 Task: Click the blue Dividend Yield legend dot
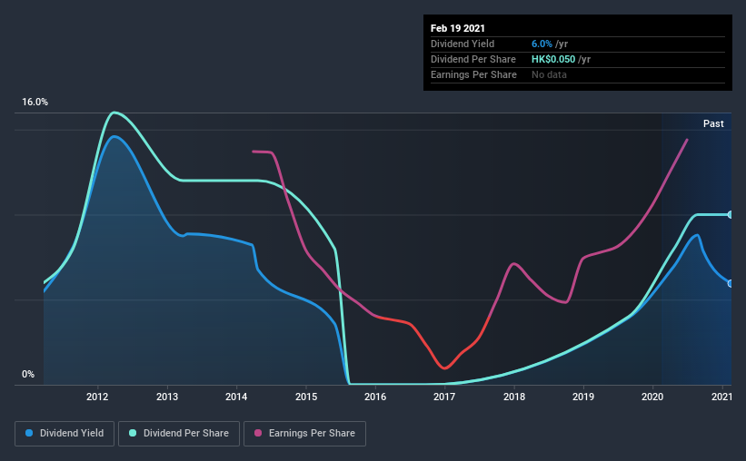[29, 433]
